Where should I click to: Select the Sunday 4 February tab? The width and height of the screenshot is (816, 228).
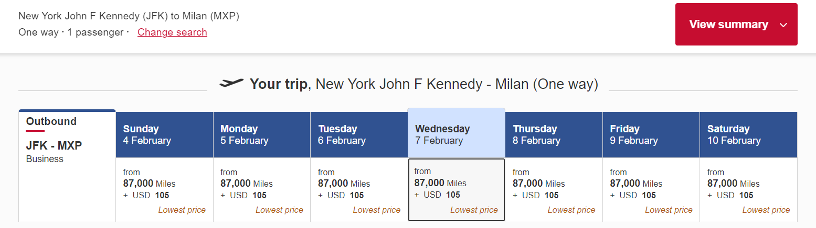(x=164, y=134)
